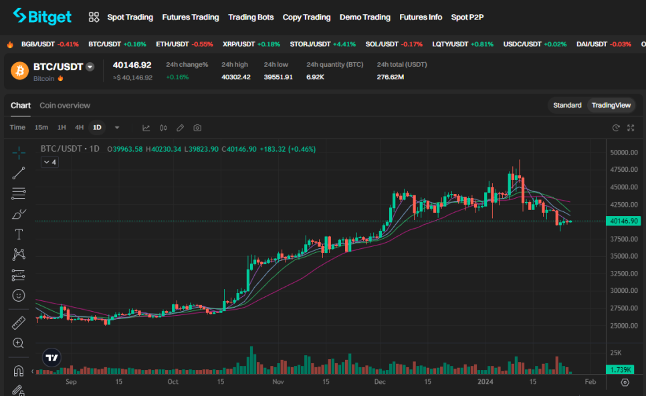Select the Time line view
The width and height of the screenshot is (646, 396).
[17, 127]
